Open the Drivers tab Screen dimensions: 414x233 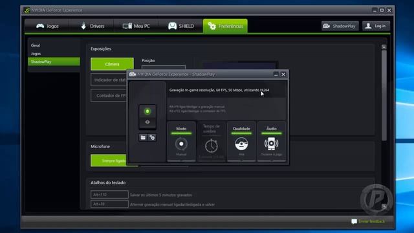click(92, 26)
